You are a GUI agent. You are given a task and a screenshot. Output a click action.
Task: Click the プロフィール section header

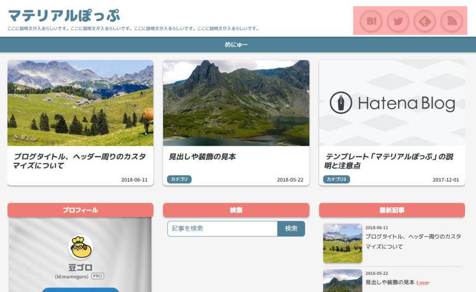coord(80,210)
